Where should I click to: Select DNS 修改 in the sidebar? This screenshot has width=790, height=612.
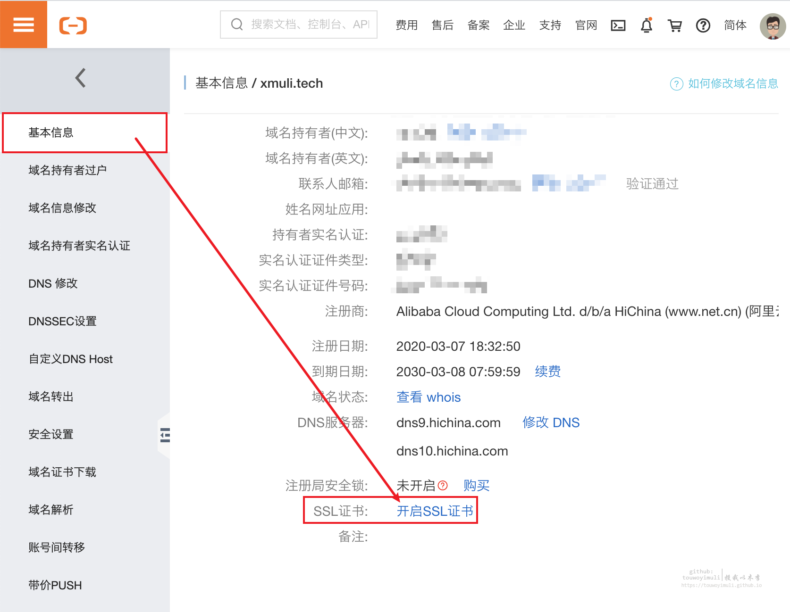(x=85, y=283)
